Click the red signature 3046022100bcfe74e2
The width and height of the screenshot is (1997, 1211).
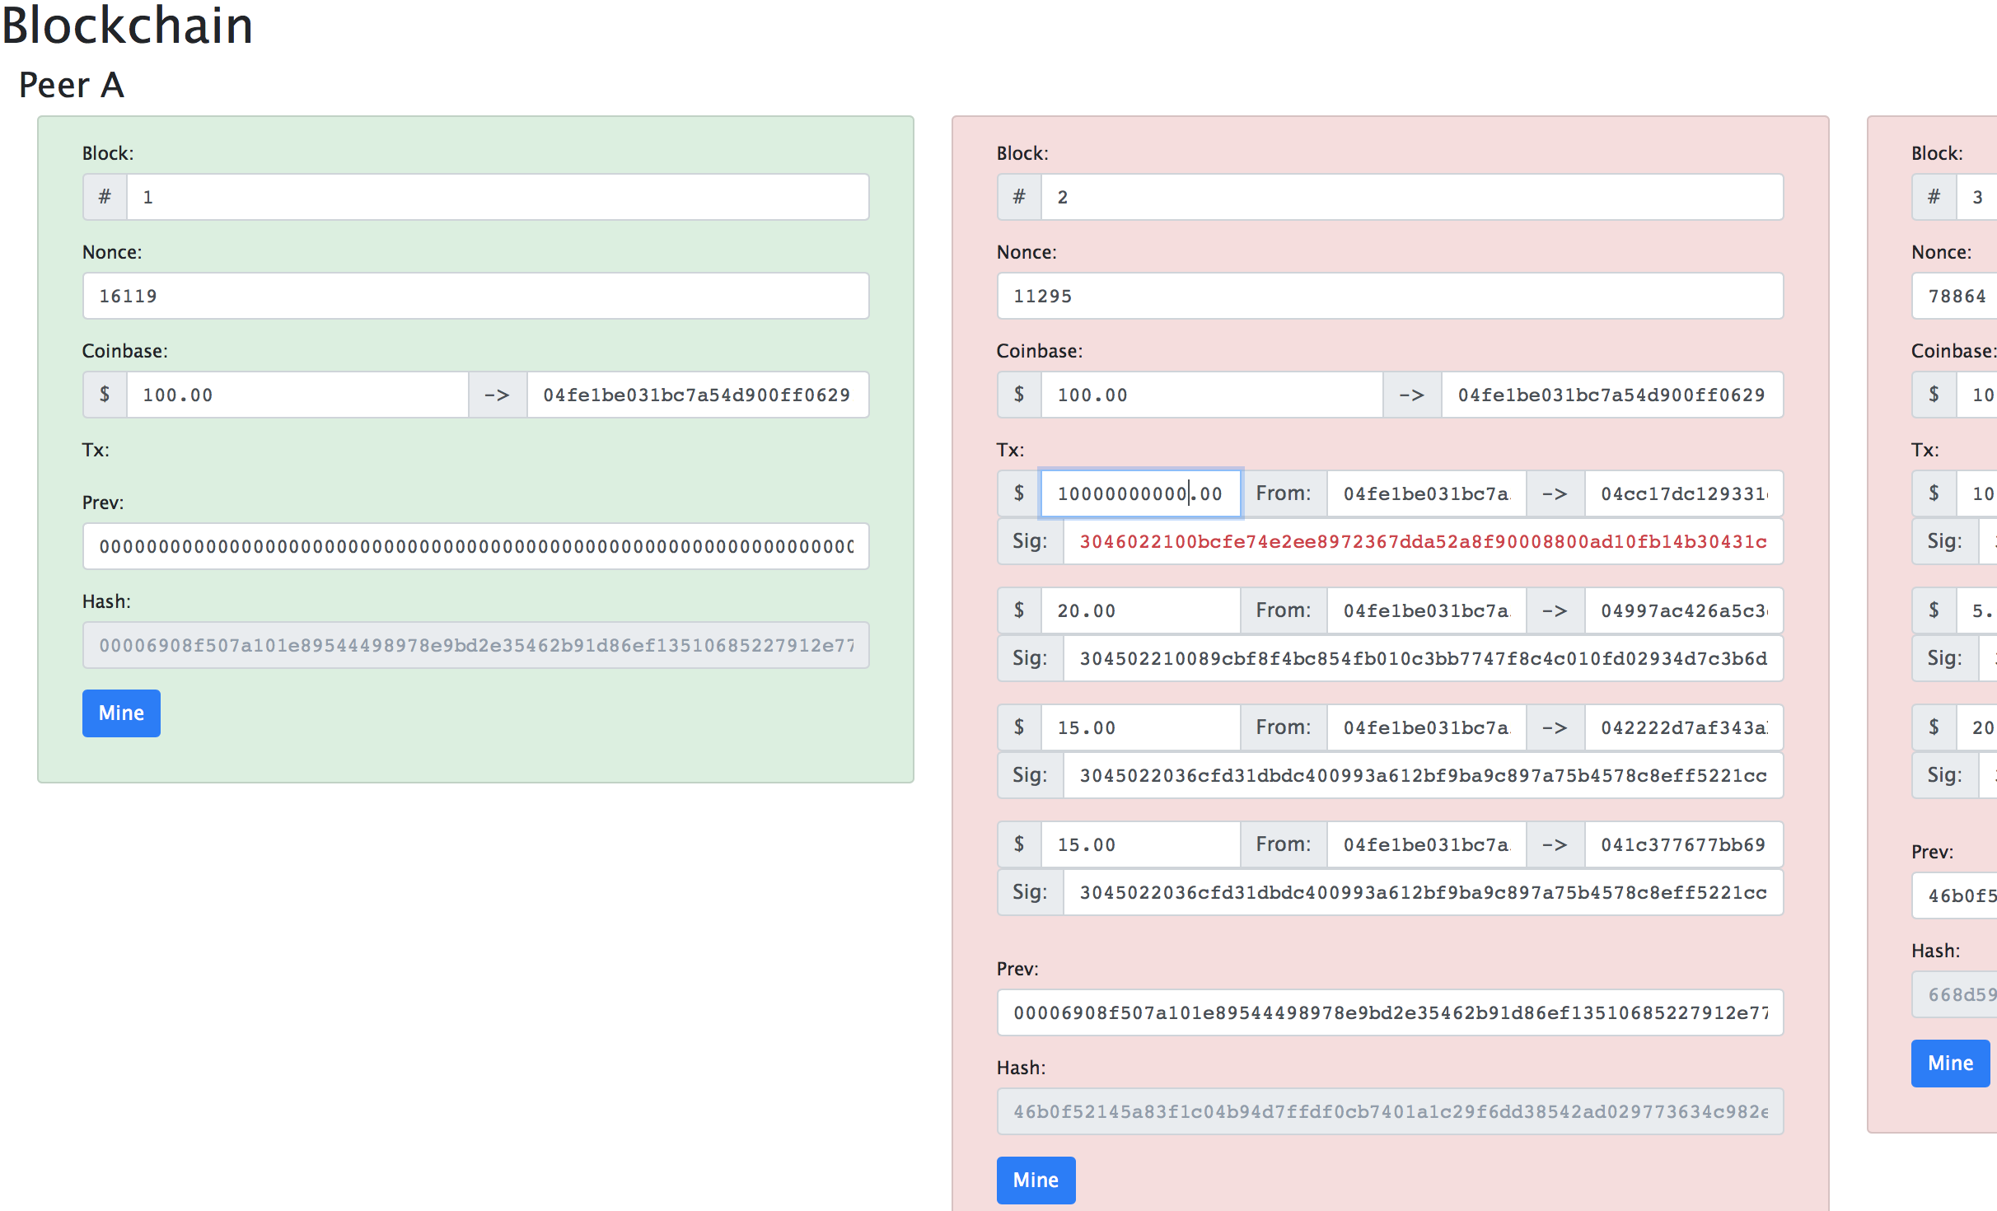[x=1424, y=541]
